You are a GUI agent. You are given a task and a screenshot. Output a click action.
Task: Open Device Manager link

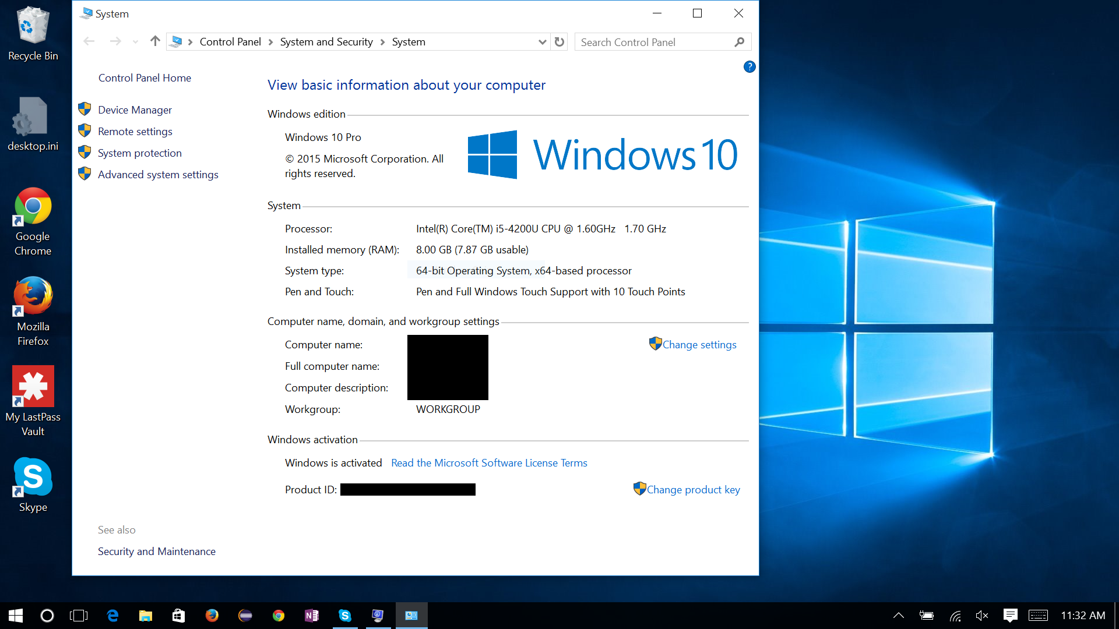coord(135,110)
